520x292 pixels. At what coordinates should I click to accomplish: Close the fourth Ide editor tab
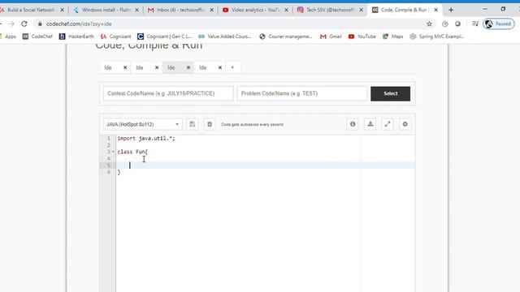pos(220,67)
